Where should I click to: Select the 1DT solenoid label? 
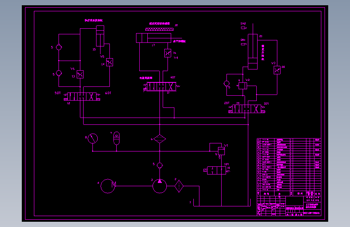click(x=226, y=164)
